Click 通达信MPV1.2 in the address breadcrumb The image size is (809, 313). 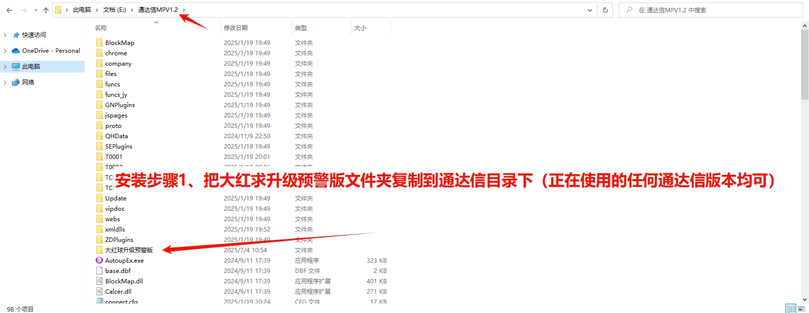(158, 10)
